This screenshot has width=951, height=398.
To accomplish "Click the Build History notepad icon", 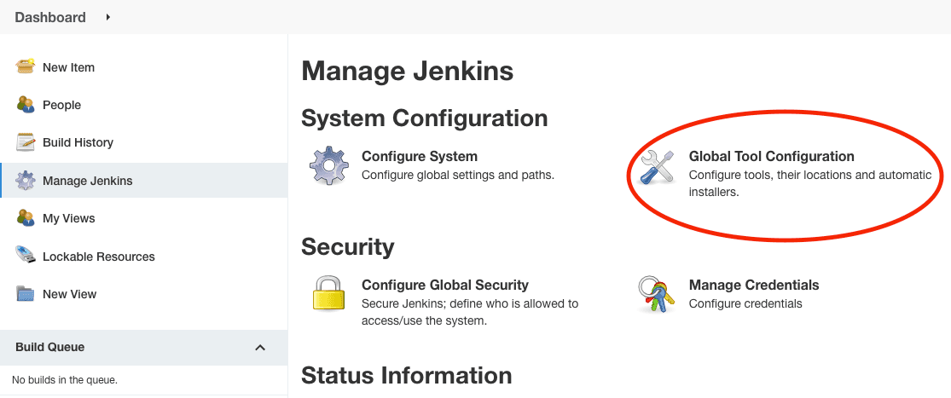I will pyautogui.click(x=26, y=142).
